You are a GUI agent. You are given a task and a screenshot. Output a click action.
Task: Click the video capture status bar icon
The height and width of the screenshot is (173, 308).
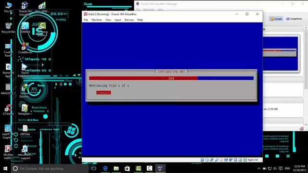(231, 160)
